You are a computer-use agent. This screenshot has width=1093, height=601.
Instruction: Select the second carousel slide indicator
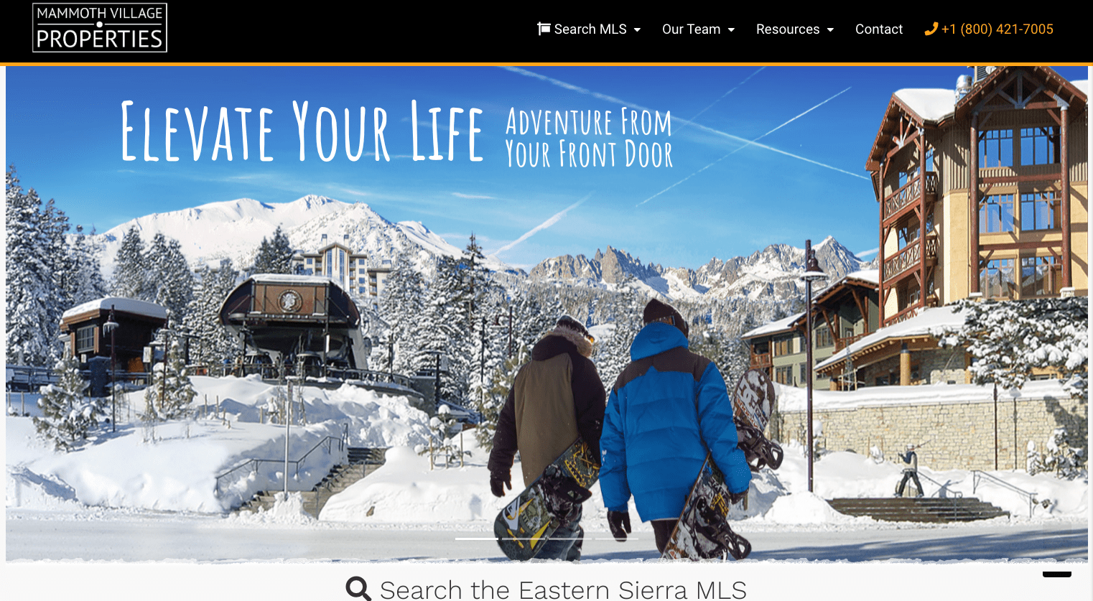coord(524,539)
